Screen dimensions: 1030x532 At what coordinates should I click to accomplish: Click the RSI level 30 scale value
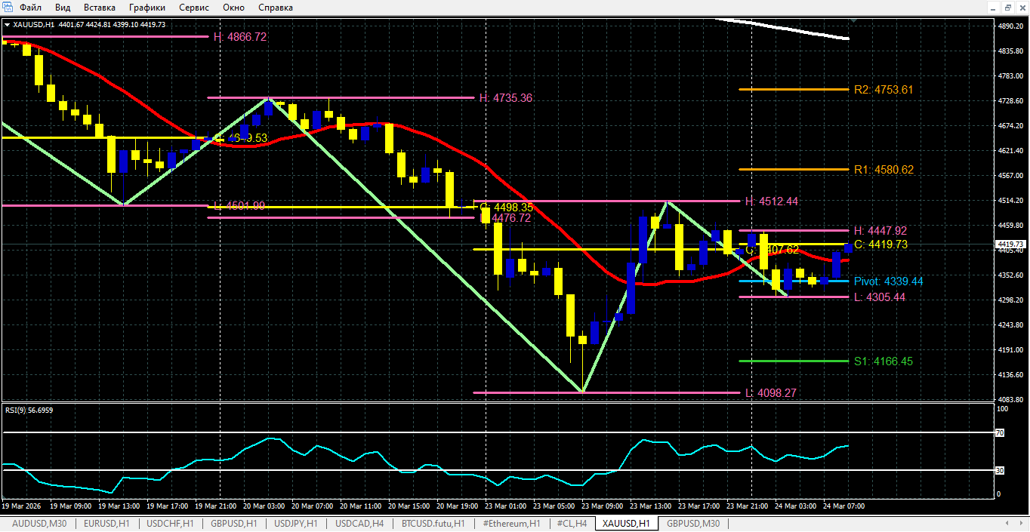coord(1001,471)
